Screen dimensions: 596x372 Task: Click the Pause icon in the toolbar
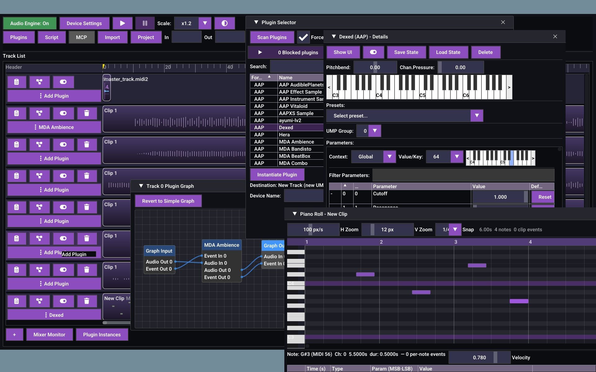click(x=145, y=23)
